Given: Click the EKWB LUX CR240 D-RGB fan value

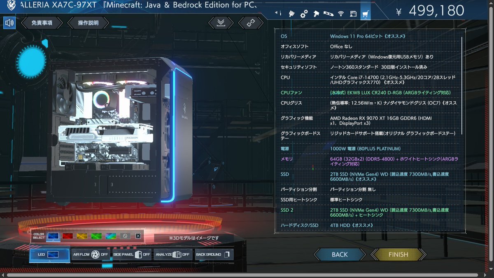Looking at the screenshot, I should pos(390,93).
